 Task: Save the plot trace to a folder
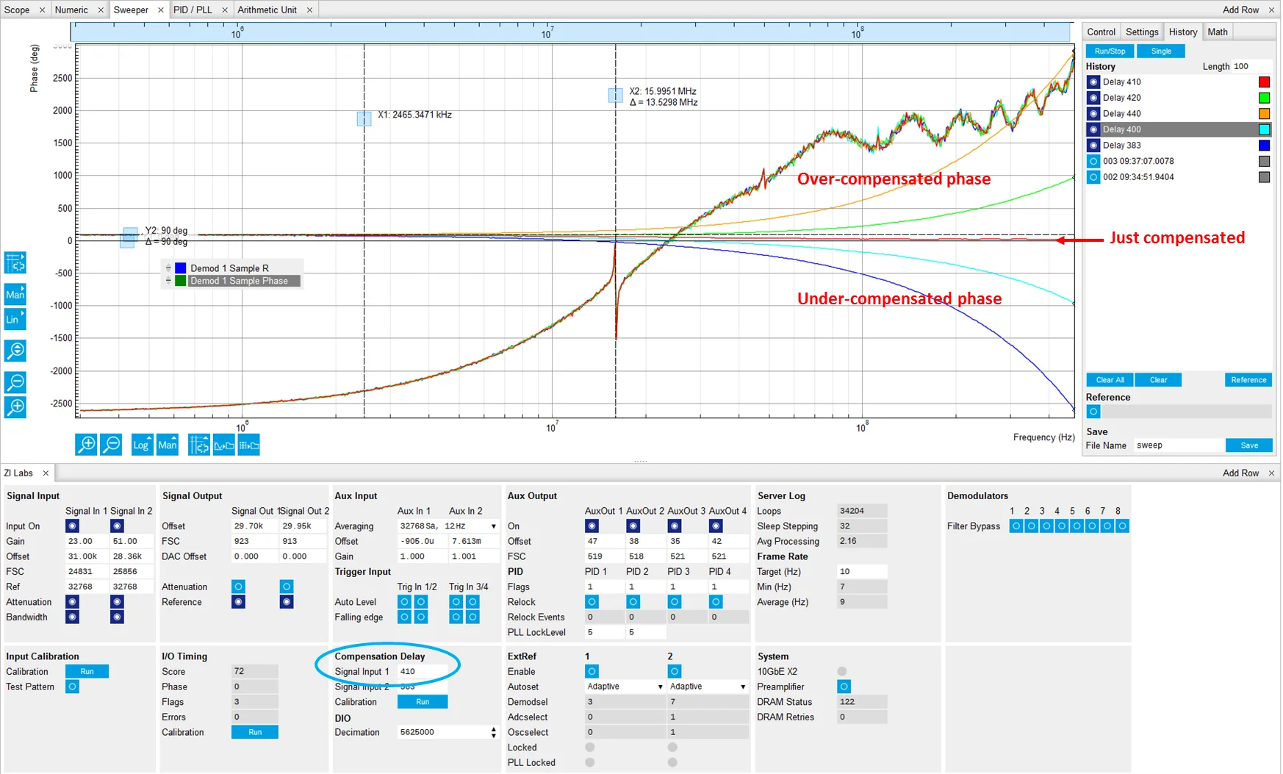point(223,445)
